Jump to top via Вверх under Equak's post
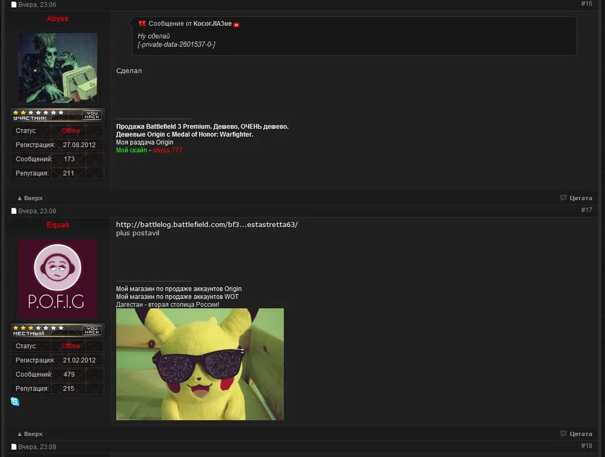Screen dimensions: 605x457 [x=30, y=433]
